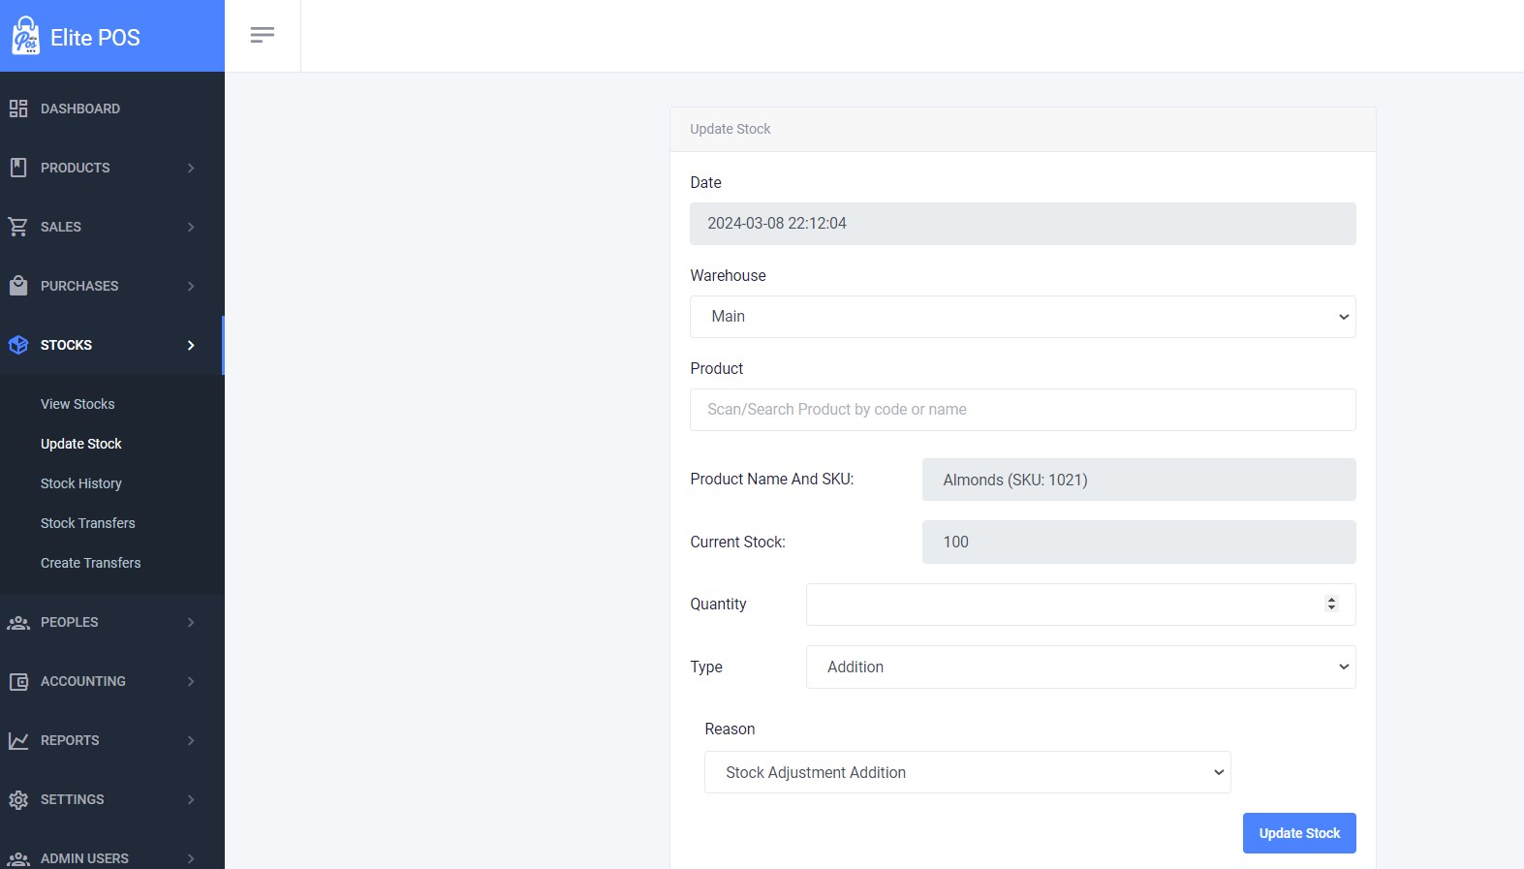Click the Settings gear icon
Image resolution: width=1524 pixels, height=869 pixels.
[x=18, y=799]
